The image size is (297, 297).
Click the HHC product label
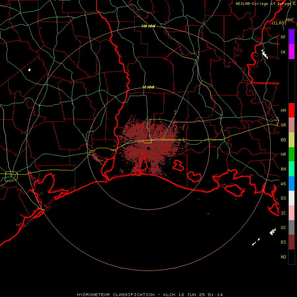[x=290, y=20]
